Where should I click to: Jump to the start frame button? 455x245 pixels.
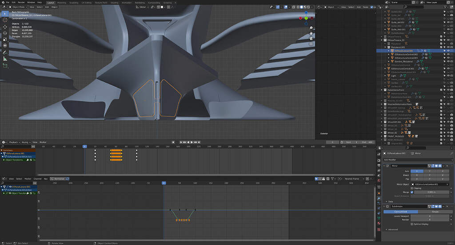click(181, 142)
